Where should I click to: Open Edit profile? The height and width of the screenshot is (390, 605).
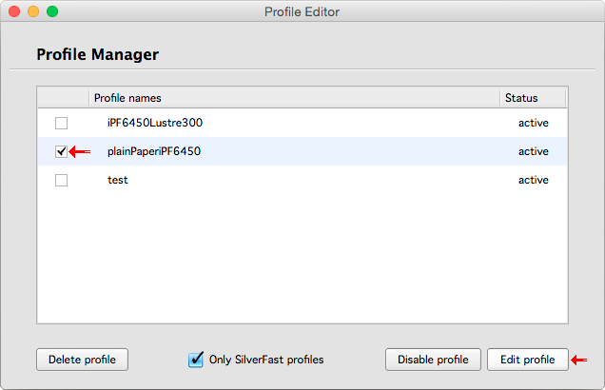(x=527, y=360)
